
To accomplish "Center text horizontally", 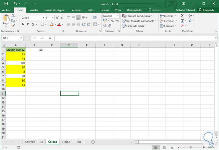I will [73, 24].
